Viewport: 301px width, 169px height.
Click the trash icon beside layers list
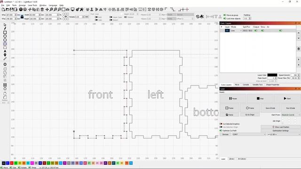click(x=299, y=49)
